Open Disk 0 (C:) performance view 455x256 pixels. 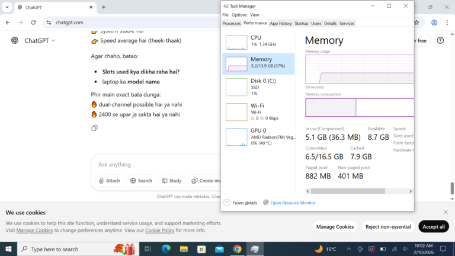[258, 87]
